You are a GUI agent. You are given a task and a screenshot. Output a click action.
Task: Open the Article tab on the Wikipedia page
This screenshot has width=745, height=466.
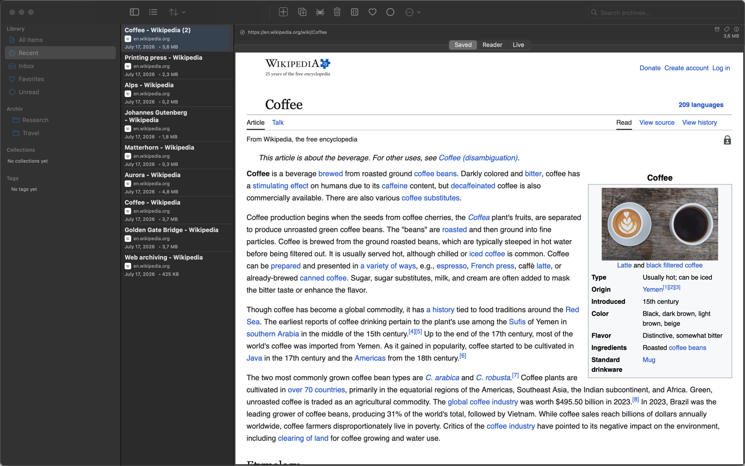[x=256, y=123]
